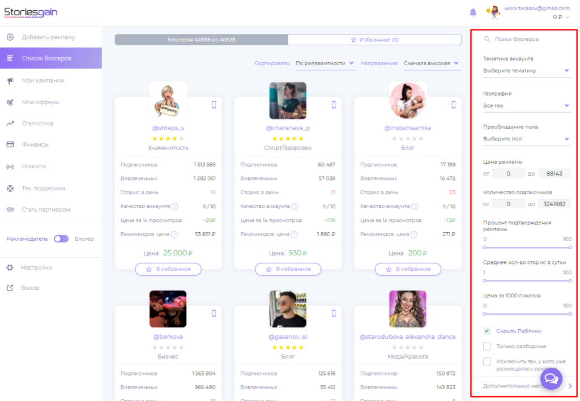Switch to the Избранные (0) tab
The image size is (580, 401).
374,40
